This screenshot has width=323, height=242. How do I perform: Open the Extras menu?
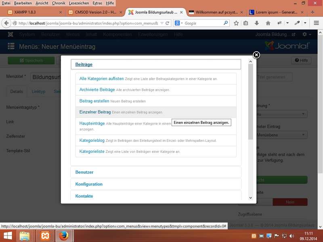(97, 3)
